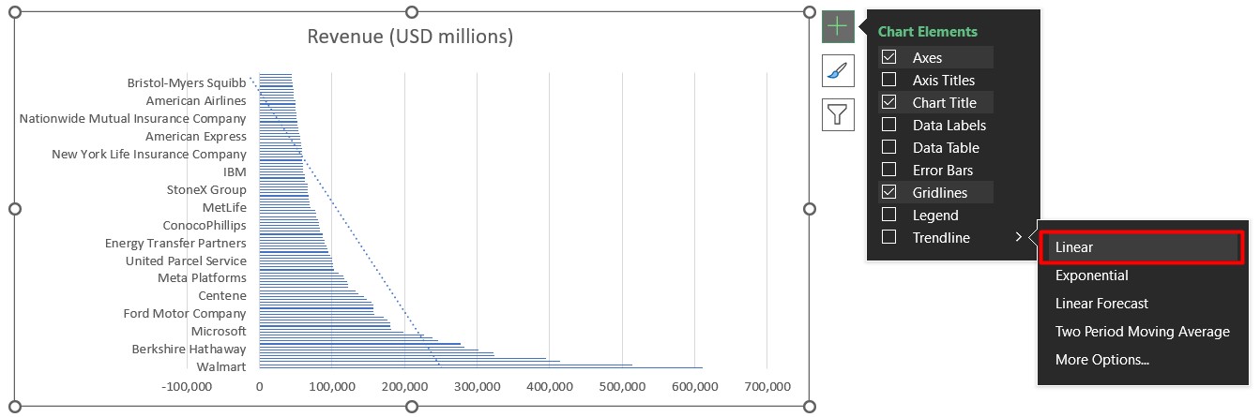Click the IBM axis label
Image resolution: width=1260 pixels, height=417 pixels.
pos(235,171)
